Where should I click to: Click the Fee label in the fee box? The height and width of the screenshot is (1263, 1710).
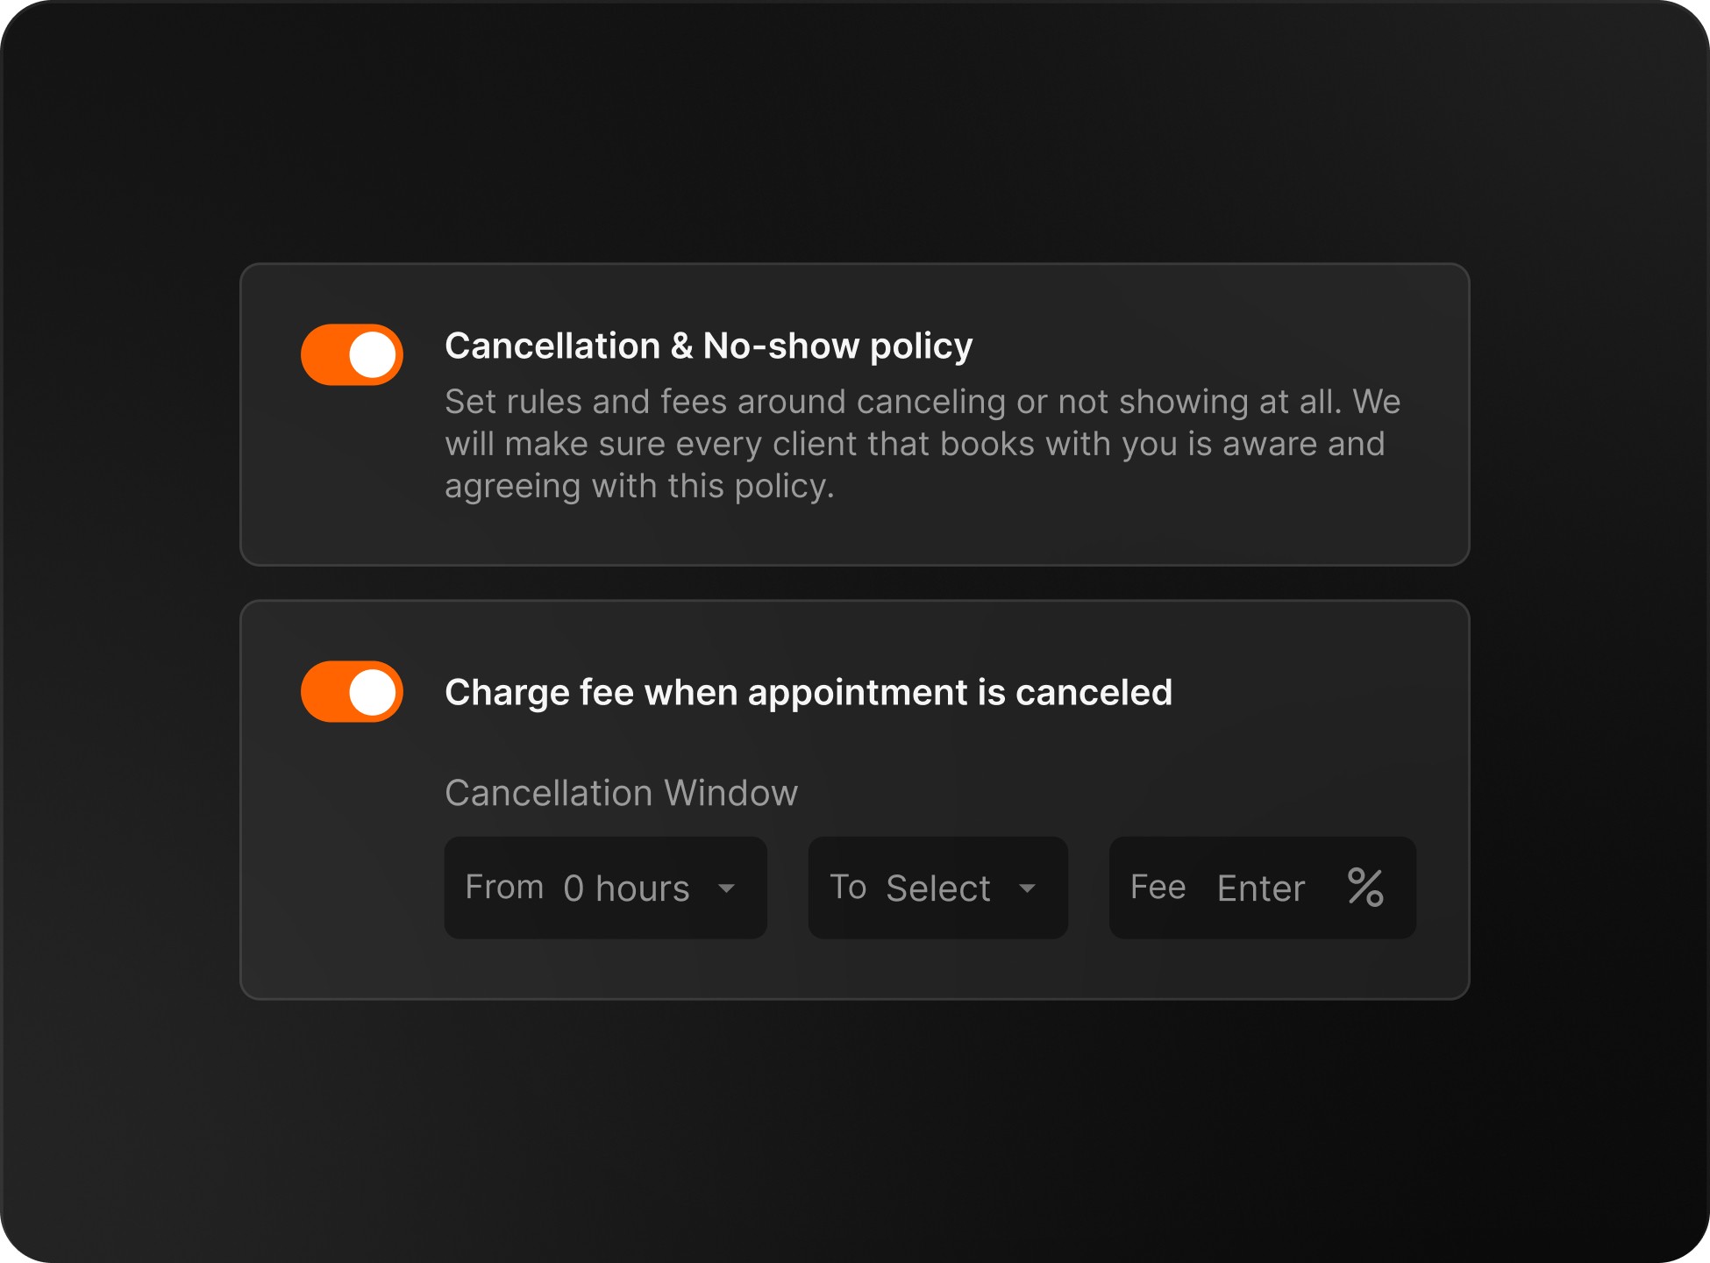(x=1158, y=887)
